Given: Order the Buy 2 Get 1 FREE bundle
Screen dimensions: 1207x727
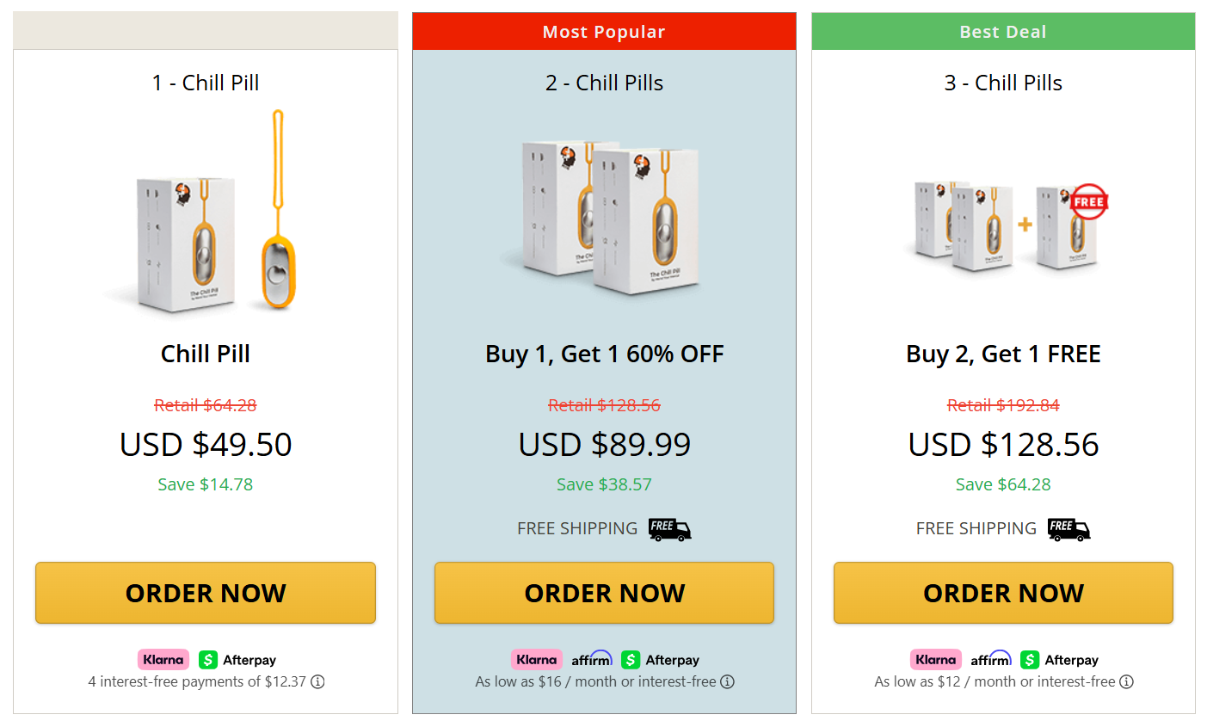Looking at the screenshot, I should [x=1002, y=593].
